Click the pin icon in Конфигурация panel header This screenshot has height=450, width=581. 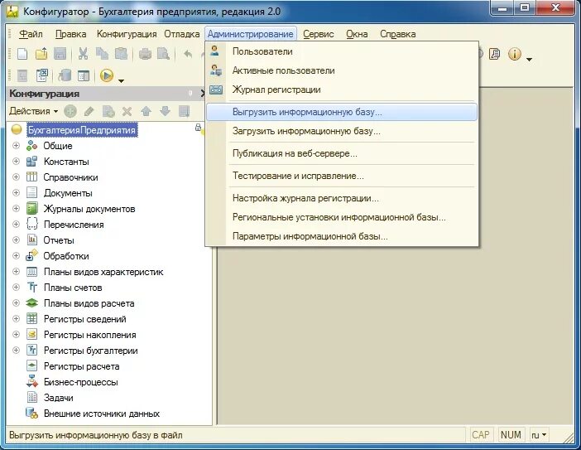pyautogui.click(x=190, y=94)
